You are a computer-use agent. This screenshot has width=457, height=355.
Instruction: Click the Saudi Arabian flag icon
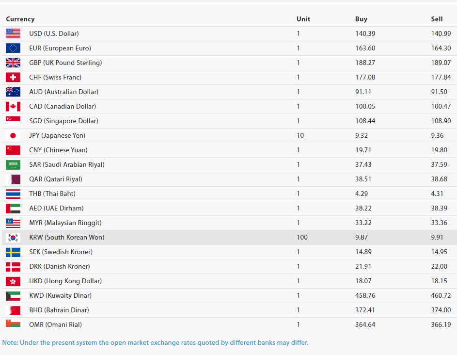pyautogui.click(x=13, y=164)
